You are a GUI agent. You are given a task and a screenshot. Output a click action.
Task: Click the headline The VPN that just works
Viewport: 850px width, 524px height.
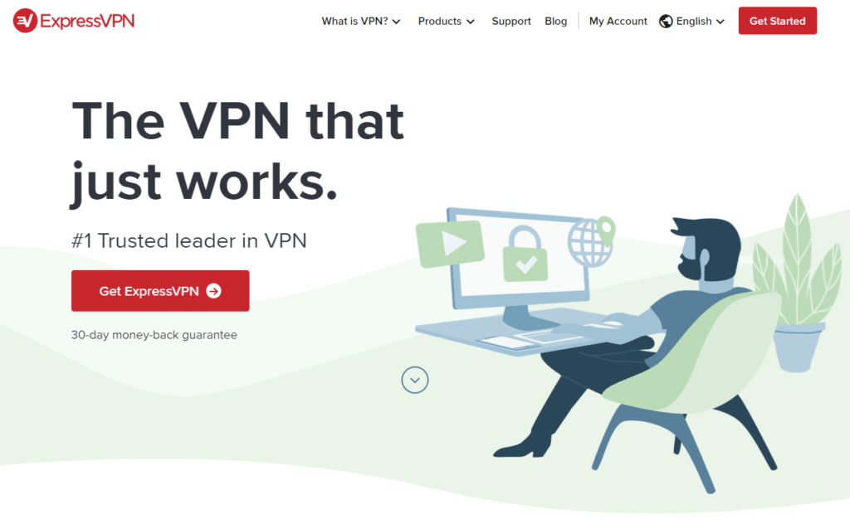tap(238, 152)
